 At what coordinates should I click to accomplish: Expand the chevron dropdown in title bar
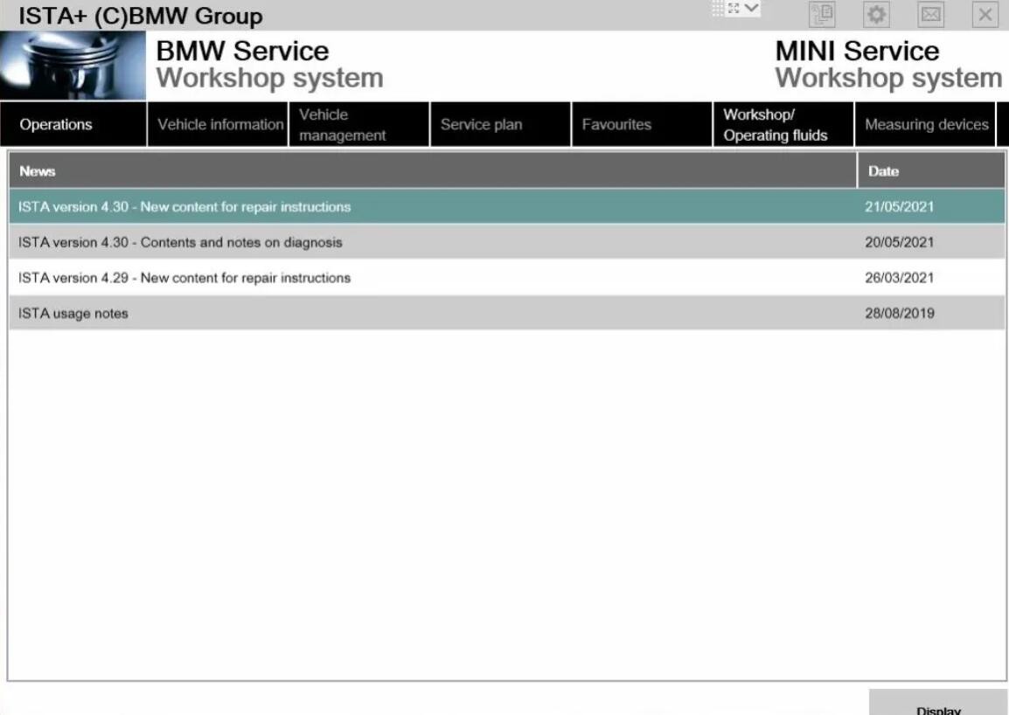(x=751, y=9)
